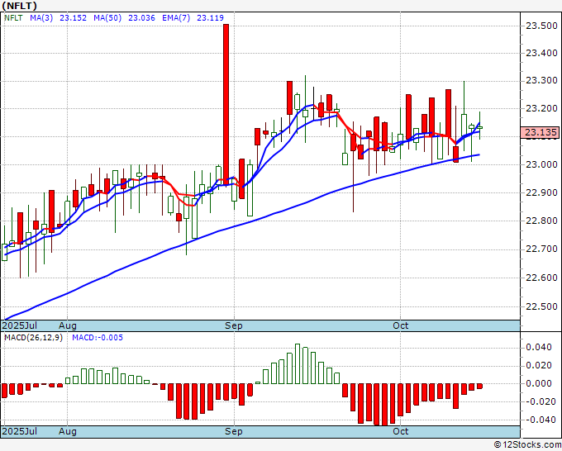The height and width of the screenshot is (451, 562).
Task: Click the 23.300 price axis label
Action: (x=541, y=81)
